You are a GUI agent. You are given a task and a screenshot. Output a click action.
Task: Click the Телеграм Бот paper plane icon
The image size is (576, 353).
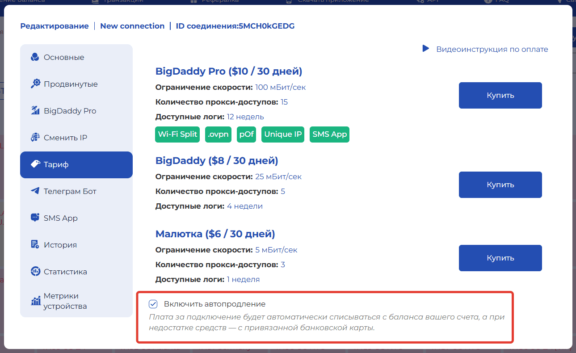point(35,191)
